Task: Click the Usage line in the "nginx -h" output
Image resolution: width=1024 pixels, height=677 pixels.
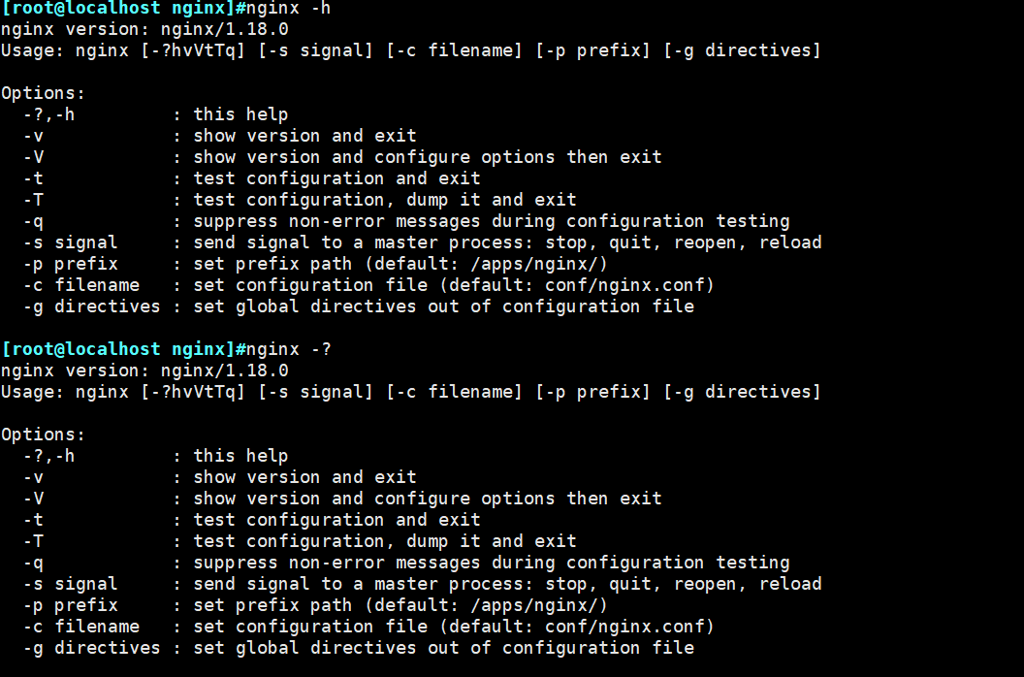Action: pyautogui.click(x=410, y=50)
